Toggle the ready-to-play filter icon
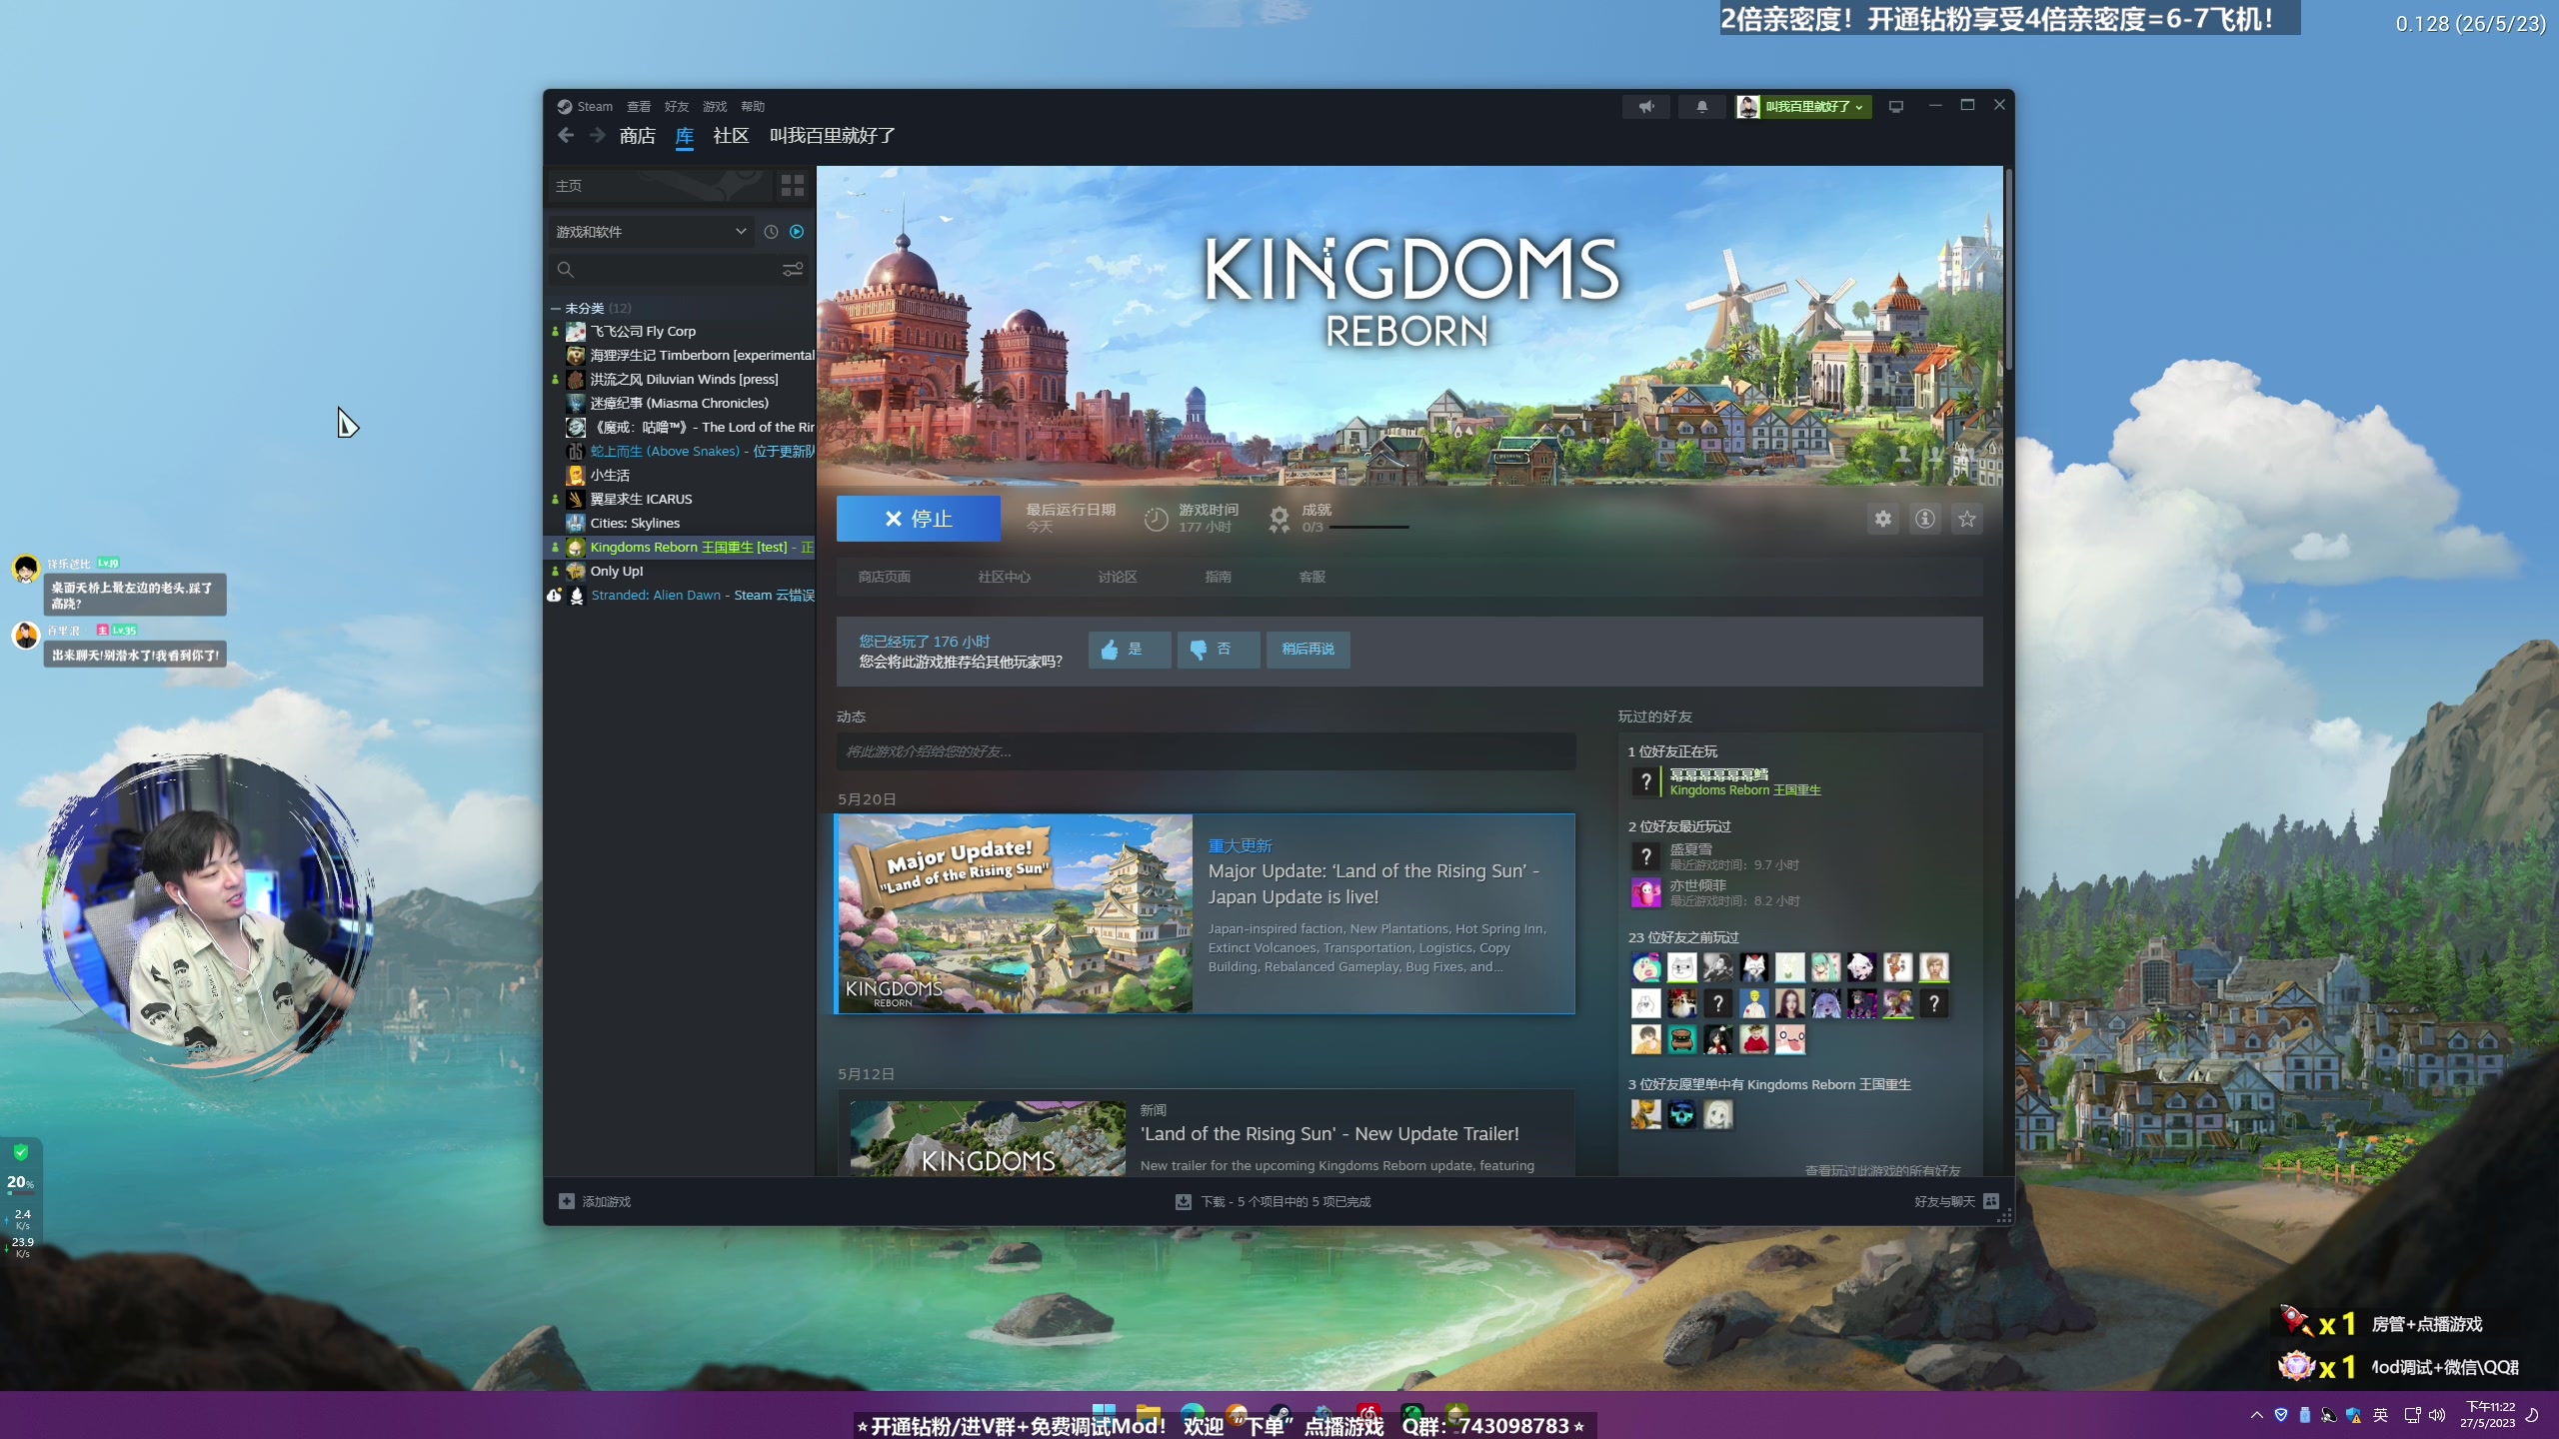 pos(797,232)
